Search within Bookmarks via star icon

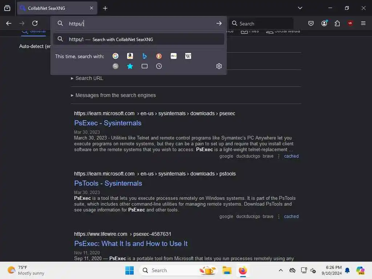pos(130,66)
